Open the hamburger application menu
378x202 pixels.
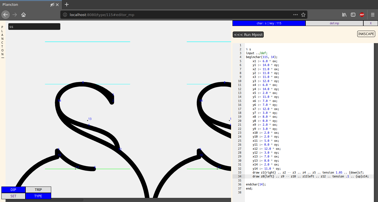[373, 15]
